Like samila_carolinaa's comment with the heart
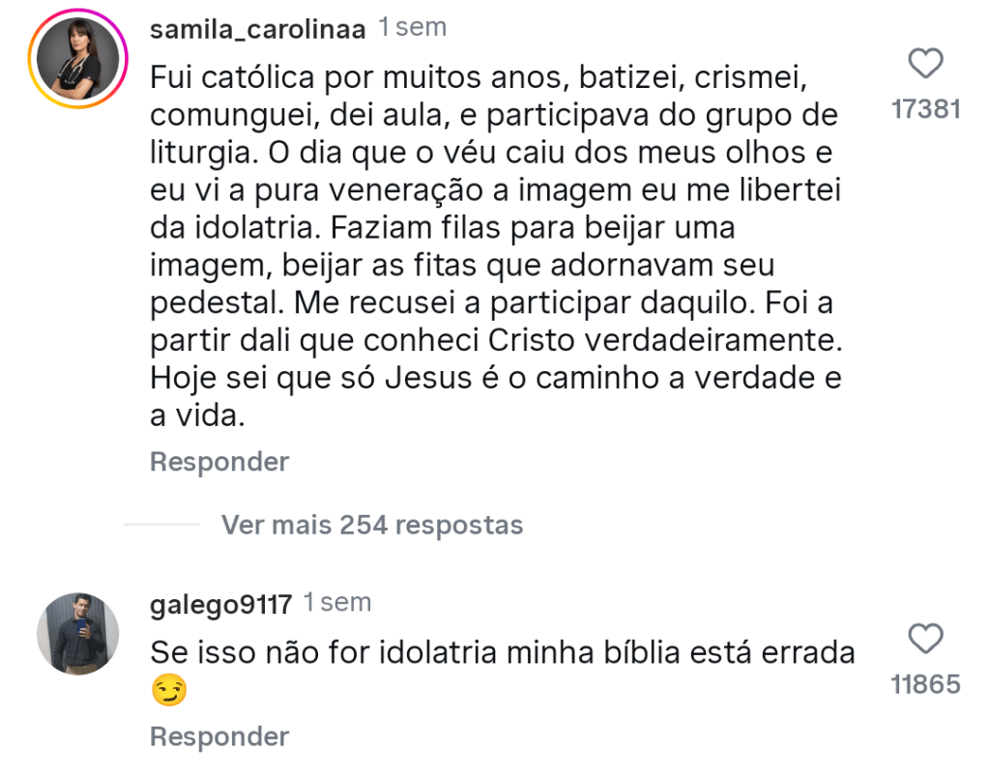Viewport: 990px width, 776px height. [926, 65]
